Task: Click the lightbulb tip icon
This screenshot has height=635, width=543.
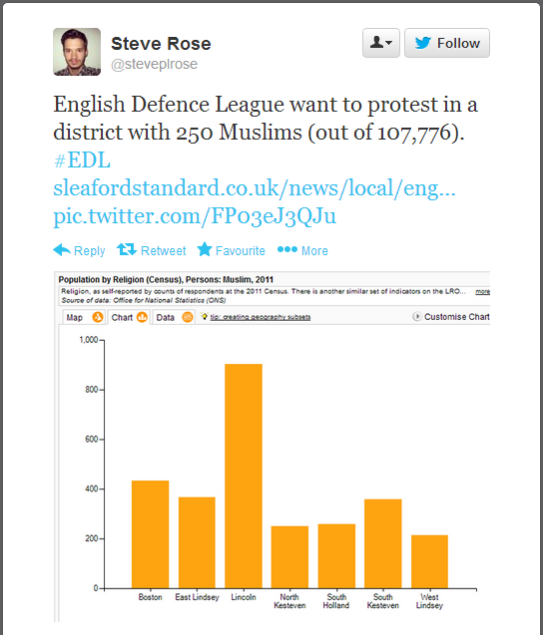Action: 205,316
